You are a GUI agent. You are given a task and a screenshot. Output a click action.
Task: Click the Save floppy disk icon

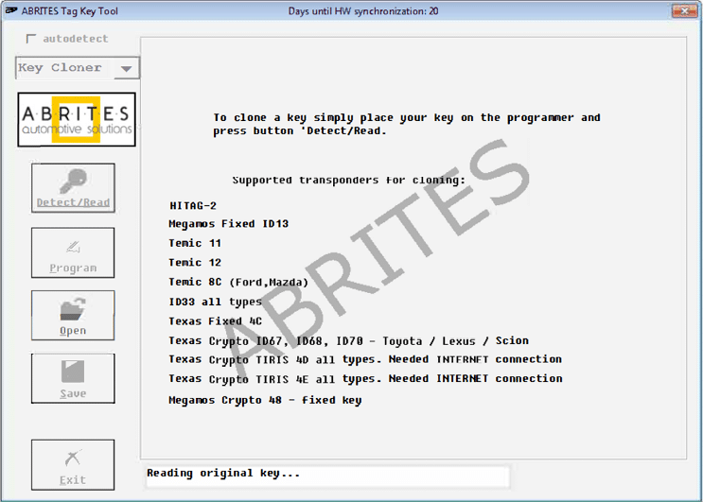click(73, 372)
